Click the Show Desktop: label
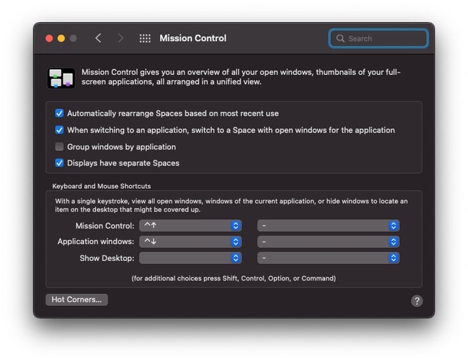 107,258
